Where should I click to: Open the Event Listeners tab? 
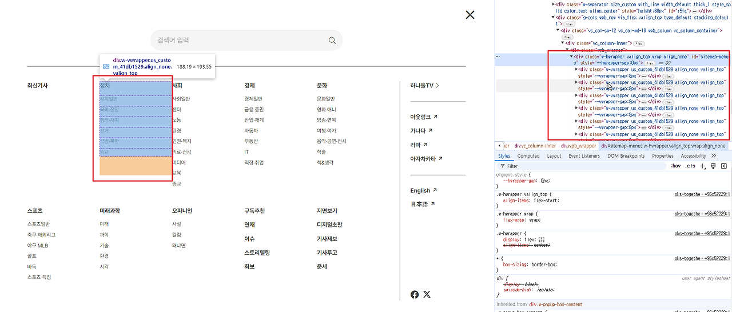tap(584, 156)
